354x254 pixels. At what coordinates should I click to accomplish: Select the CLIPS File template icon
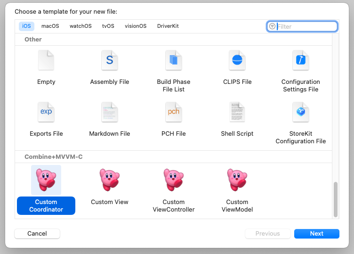click(x=237, y=60)
